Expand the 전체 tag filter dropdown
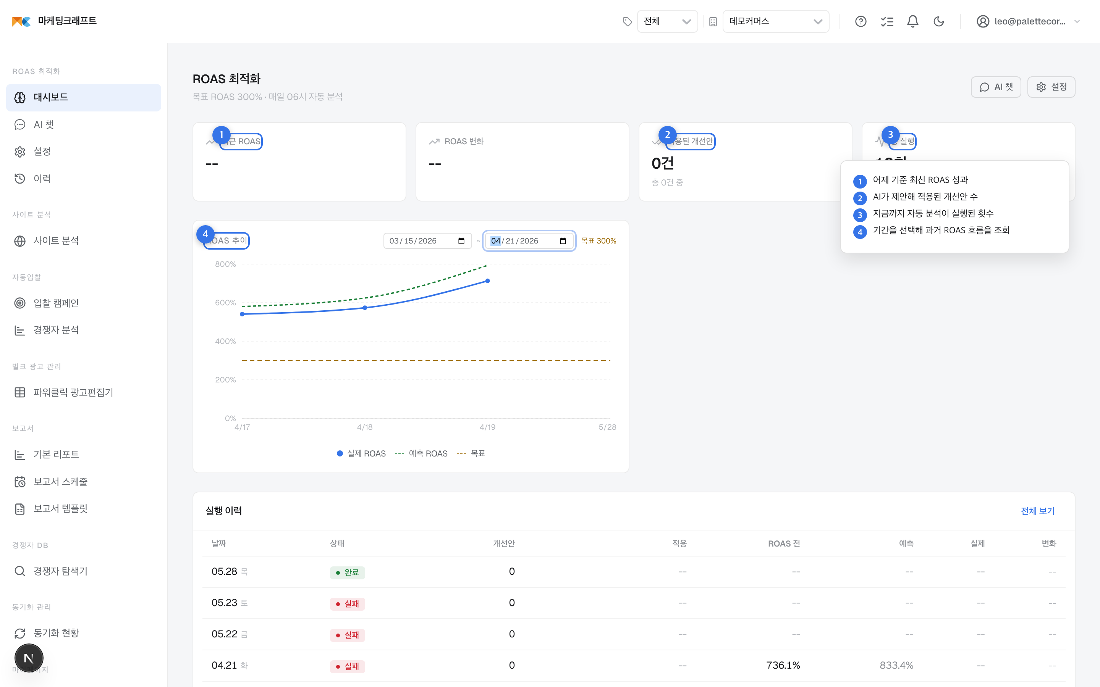Screen dimensions: 1100x687 667,21
